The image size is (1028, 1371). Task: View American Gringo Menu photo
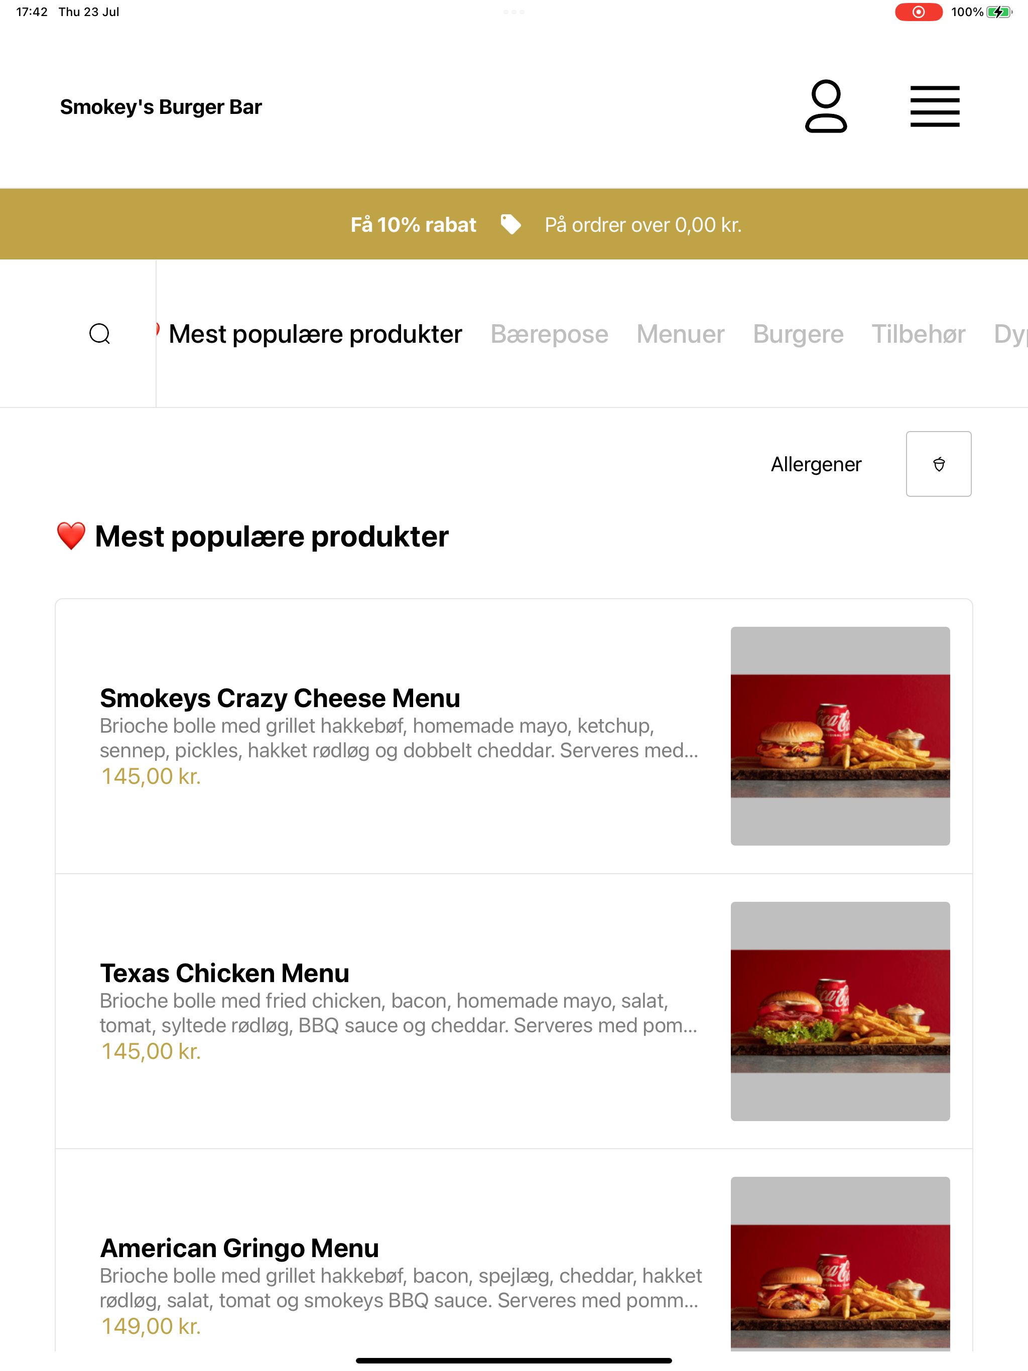pyautogui.click(x=840, y=1265)
